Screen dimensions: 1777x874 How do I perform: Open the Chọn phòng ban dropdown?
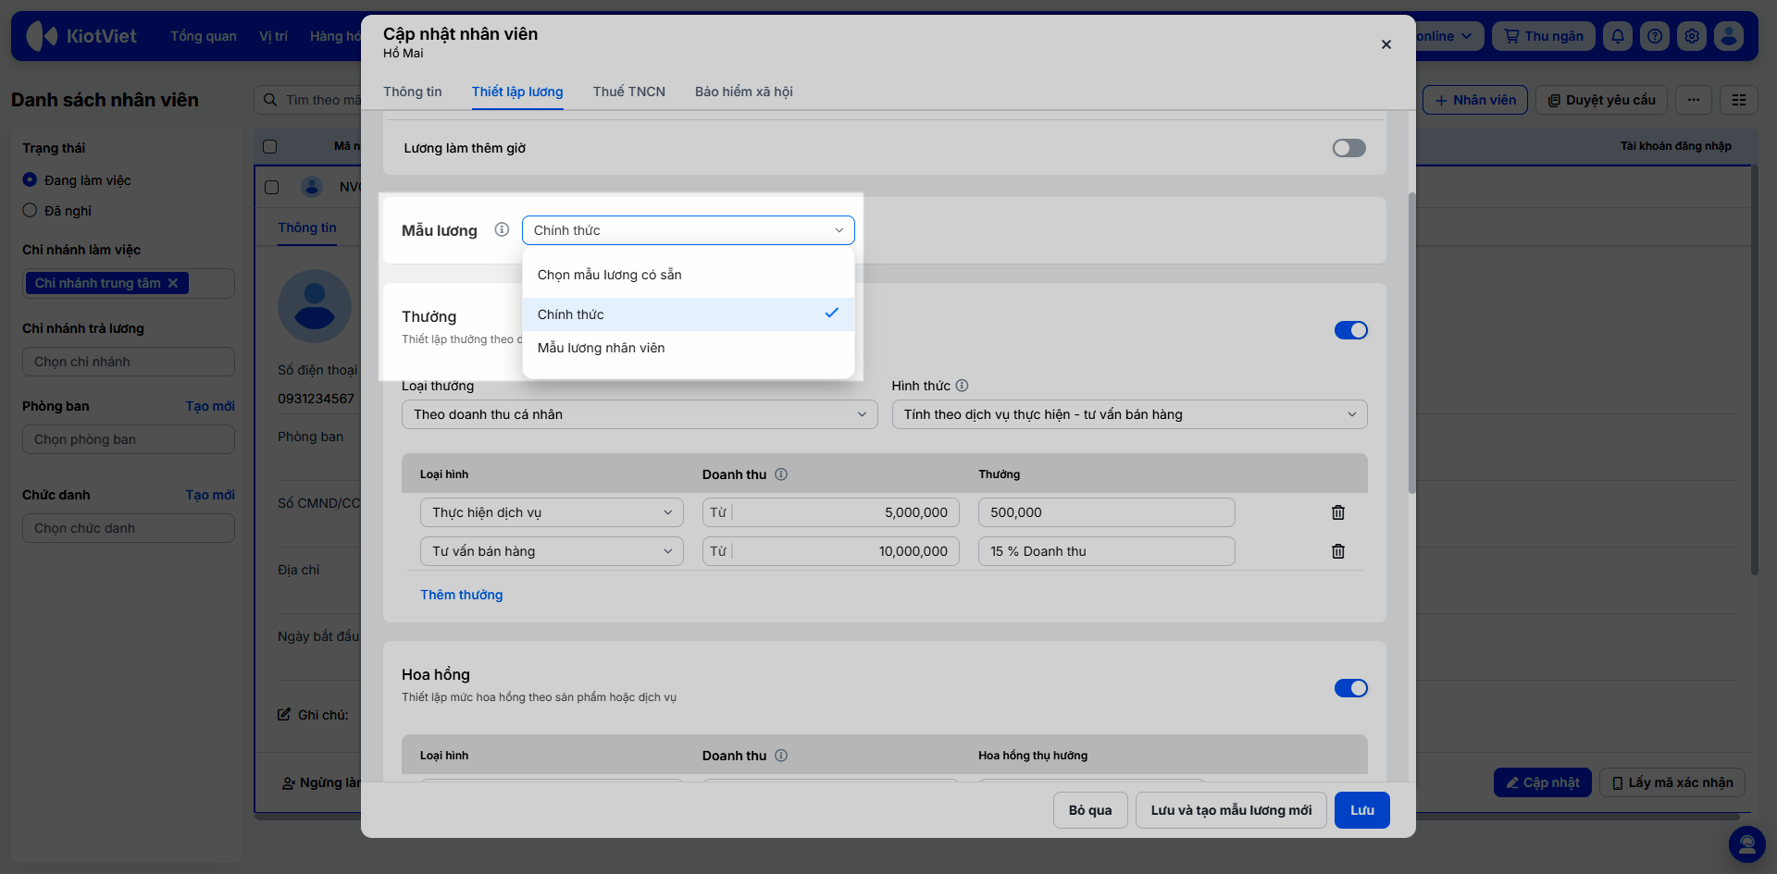[129, 439]
